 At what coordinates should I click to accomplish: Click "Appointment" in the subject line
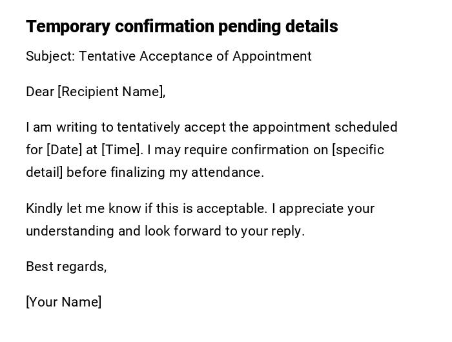272,56
